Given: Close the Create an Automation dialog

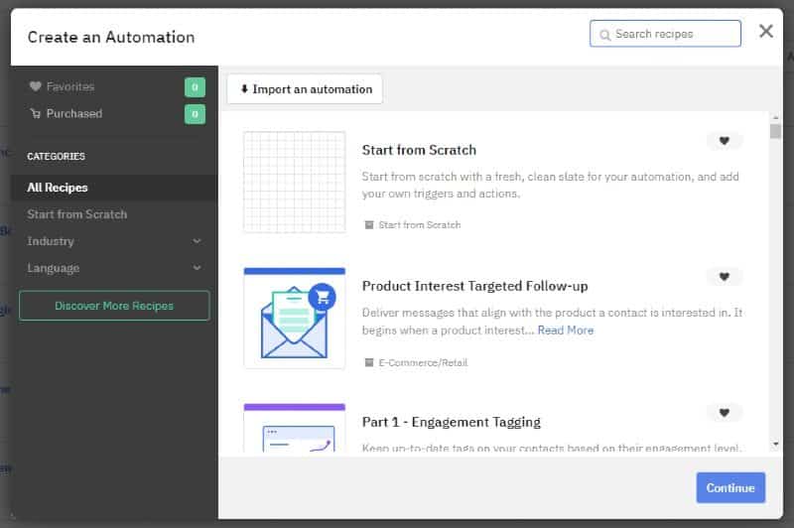Looking at the screenshot, I should [x=765, y=32].
